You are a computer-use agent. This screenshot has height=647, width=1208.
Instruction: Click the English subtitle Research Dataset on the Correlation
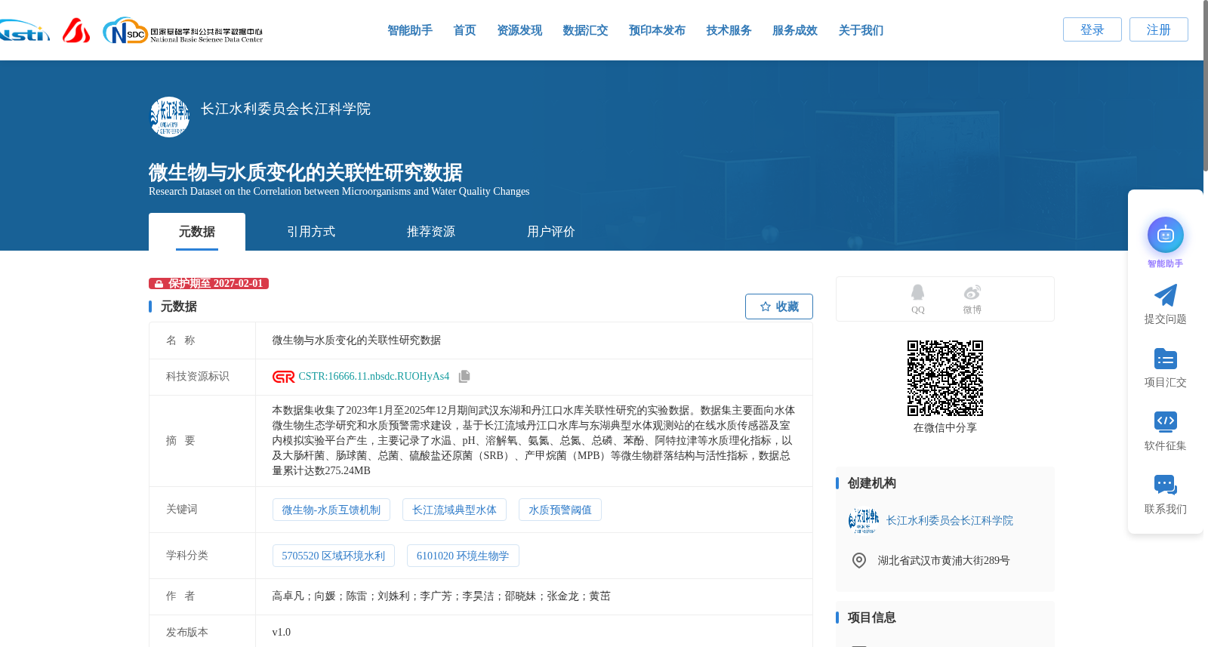(339, 192)
